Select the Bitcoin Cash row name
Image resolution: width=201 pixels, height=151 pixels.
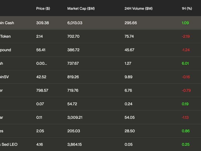[x=7, y=23]
